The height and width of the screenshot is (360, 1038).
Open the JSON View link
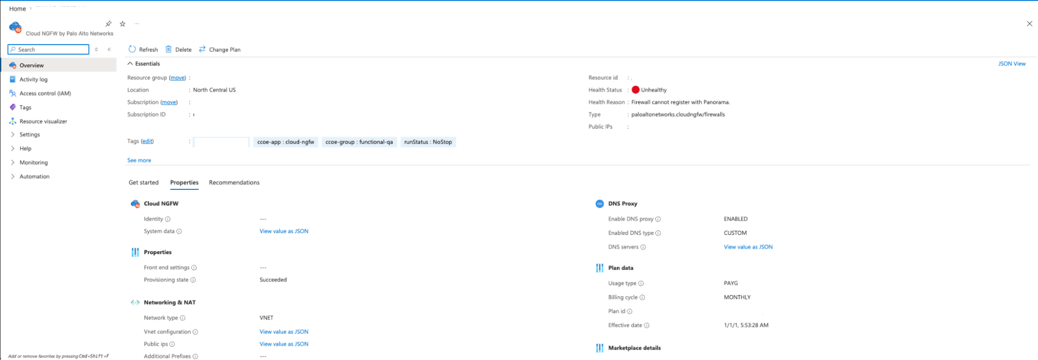1012,64
